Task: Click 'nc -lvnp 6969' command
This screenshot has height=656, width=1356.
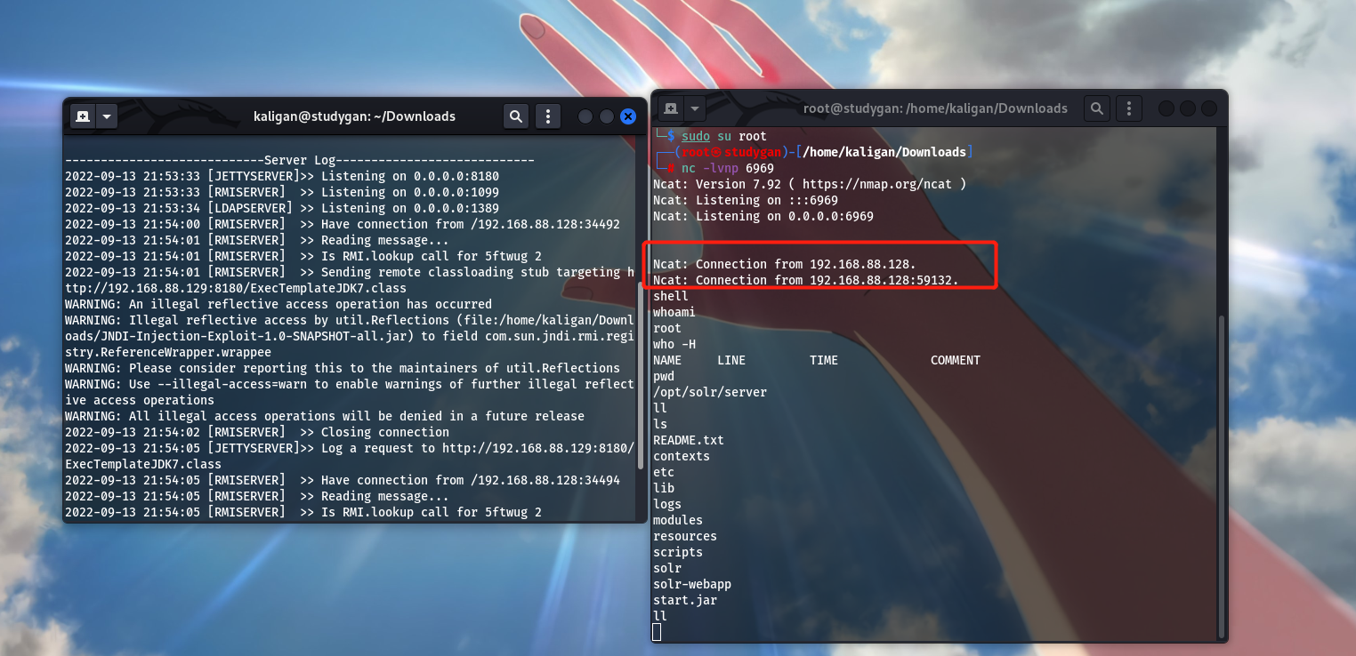Action: click(728, 168)
